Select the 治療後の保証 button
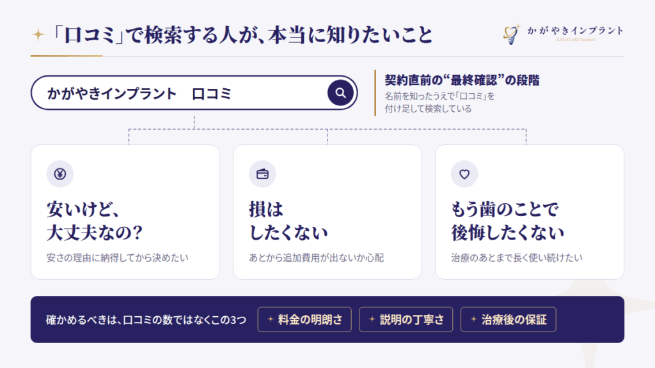This screenshot has height=368, width=655. tap(509, 319)
